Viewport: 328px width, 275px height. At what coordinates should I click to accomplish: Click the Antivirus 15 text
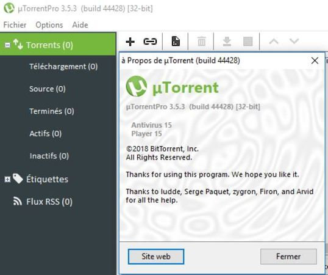pos(151,125)
